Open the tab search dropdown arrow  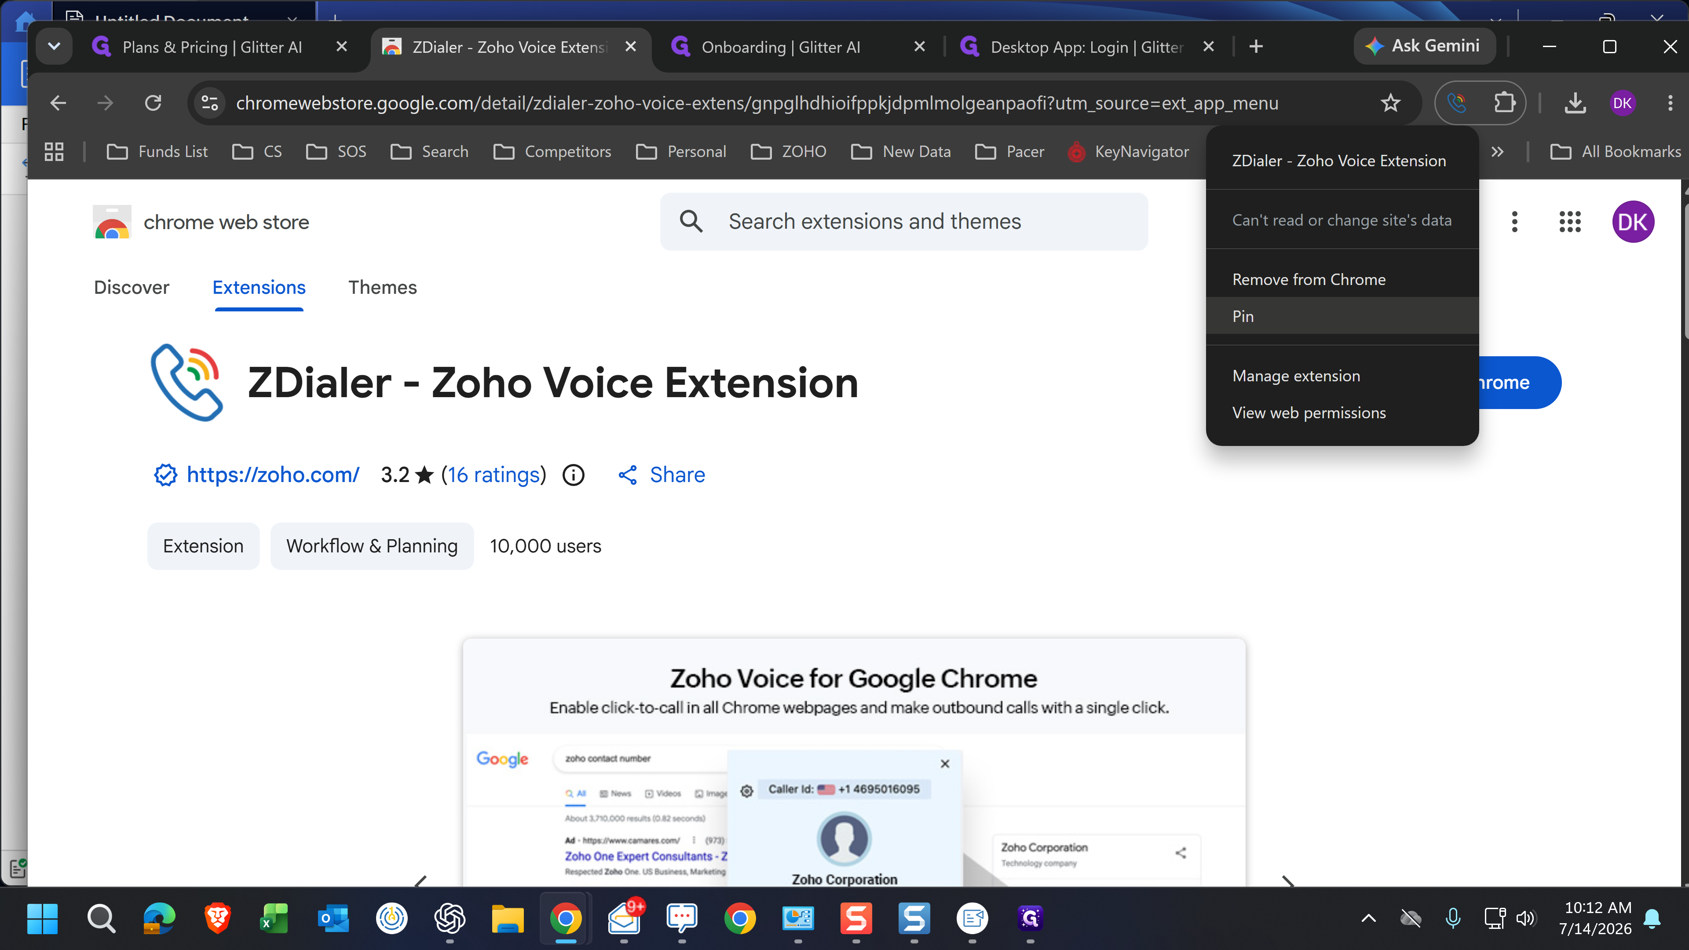55,47
